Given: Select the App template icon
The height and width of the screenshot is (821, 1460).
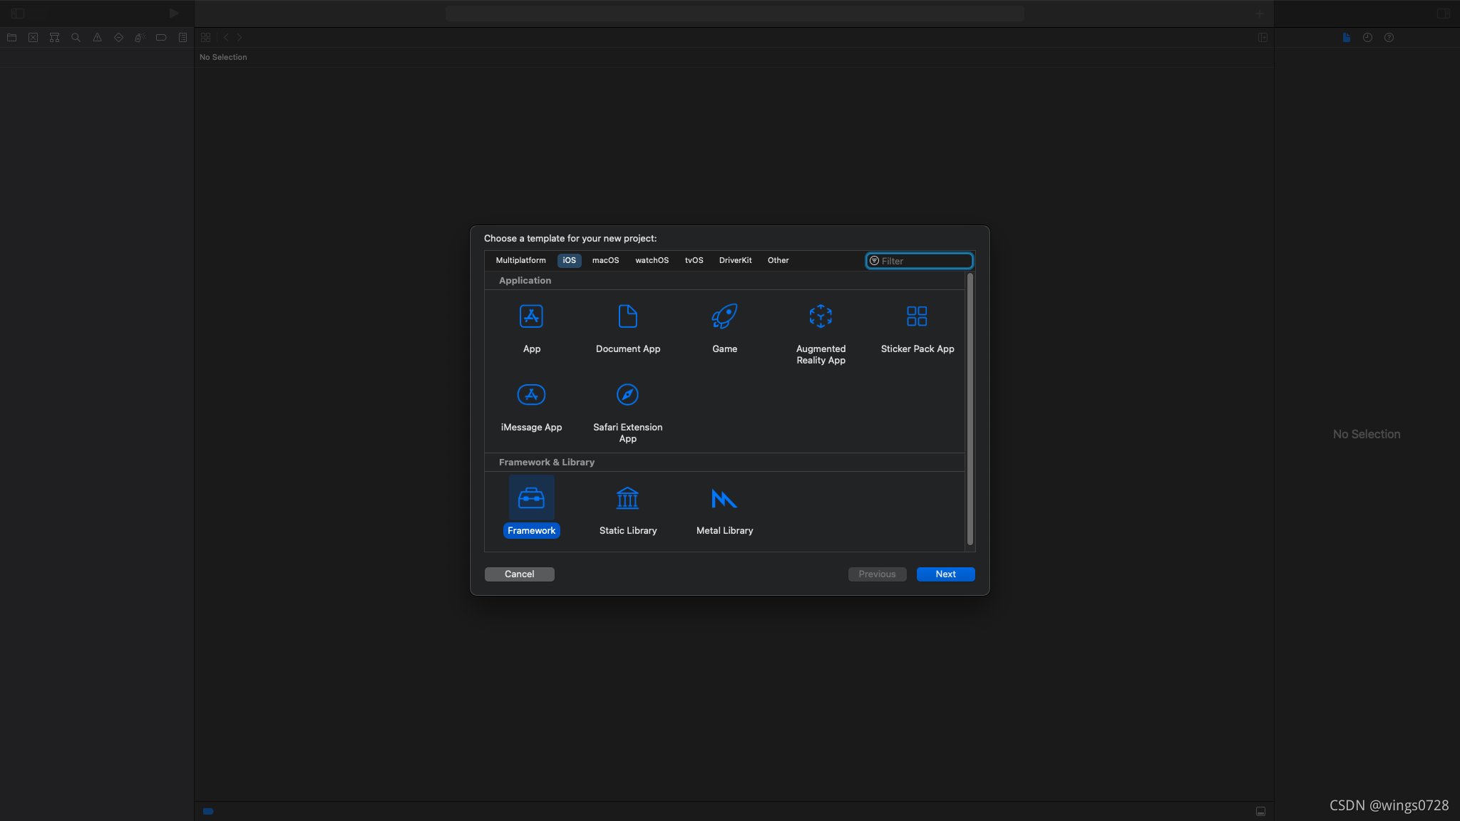Looking at the screenshot, I should [x=530, y=316].
